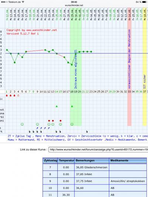Select the 'Amoxicillin/ streptokokken' medication cell
The image size is (148, 197).
pos(128,181)
